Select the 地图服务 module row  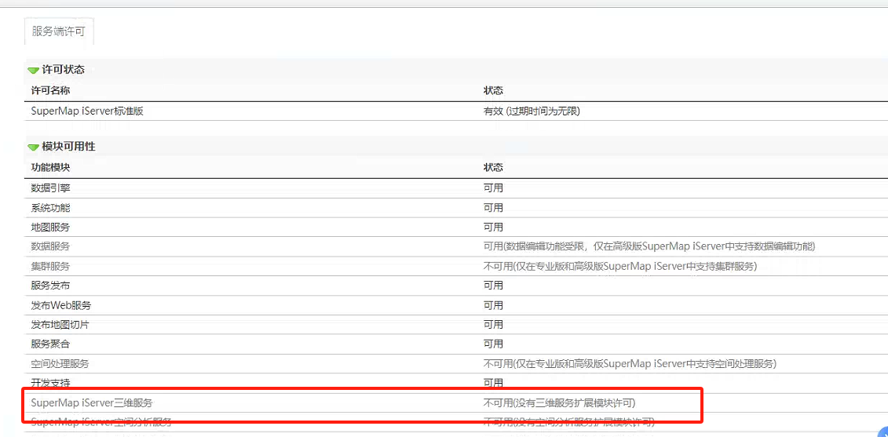tap(51, 227)
